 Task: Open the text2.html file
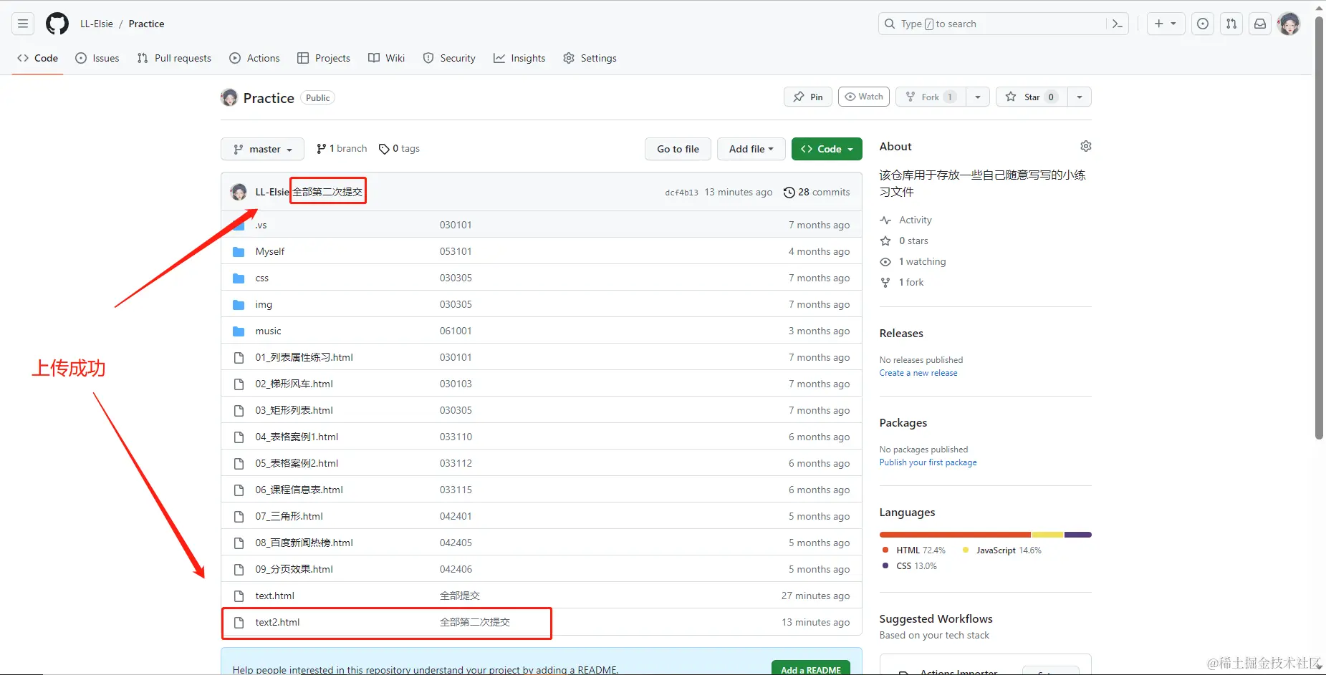pos(278,622)
